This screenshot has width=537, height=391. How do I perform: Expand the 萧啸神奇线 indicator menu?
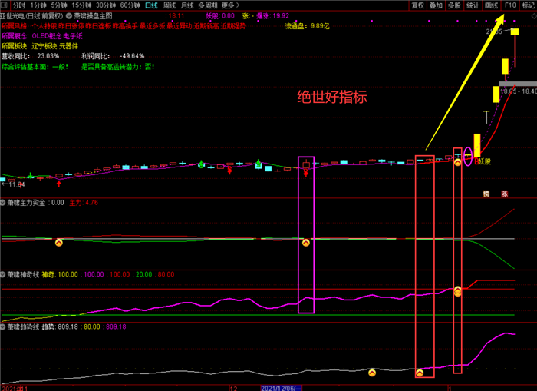click(3, 274)
